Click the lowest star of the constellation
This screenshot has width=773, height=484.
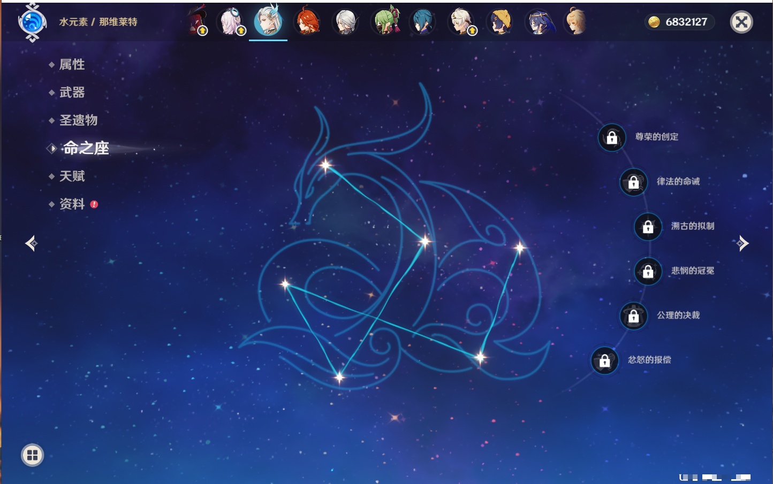pyautogui.click(x=339, y=378)
